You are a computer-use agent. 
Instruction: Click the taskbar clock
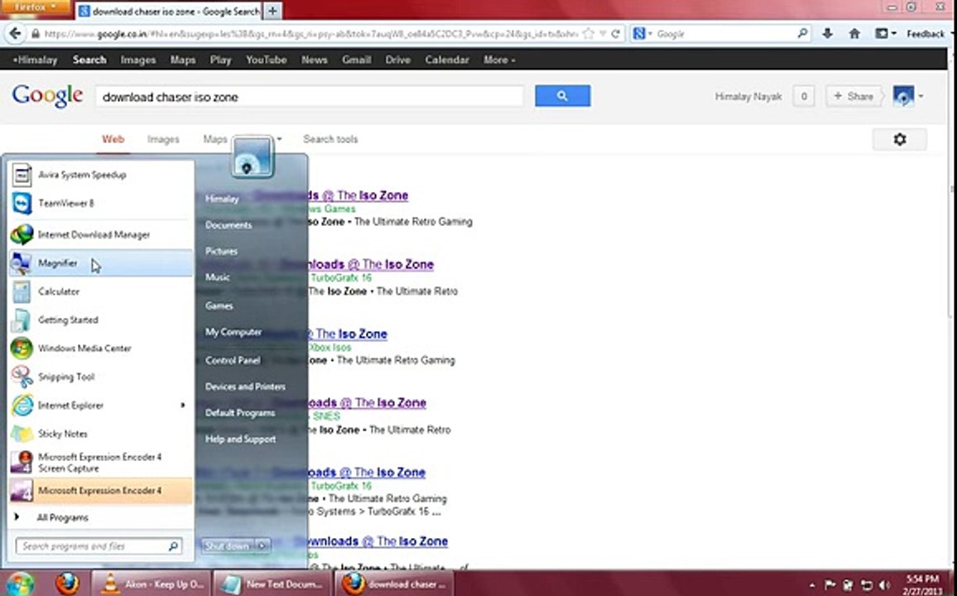tap(922, 584)
